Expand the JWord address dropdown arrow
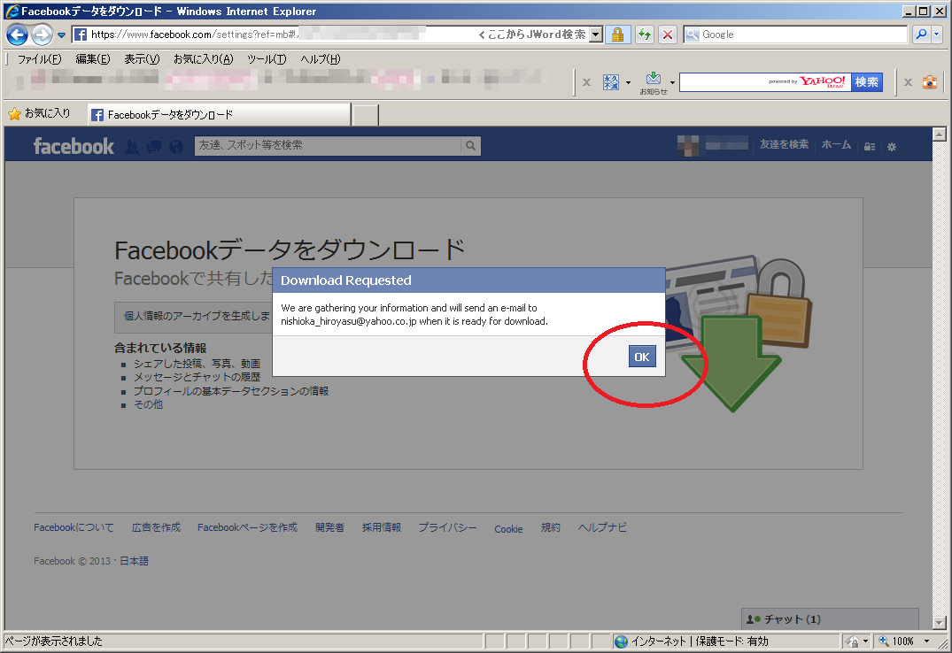The image size is (952, 653). pos(596,35)
